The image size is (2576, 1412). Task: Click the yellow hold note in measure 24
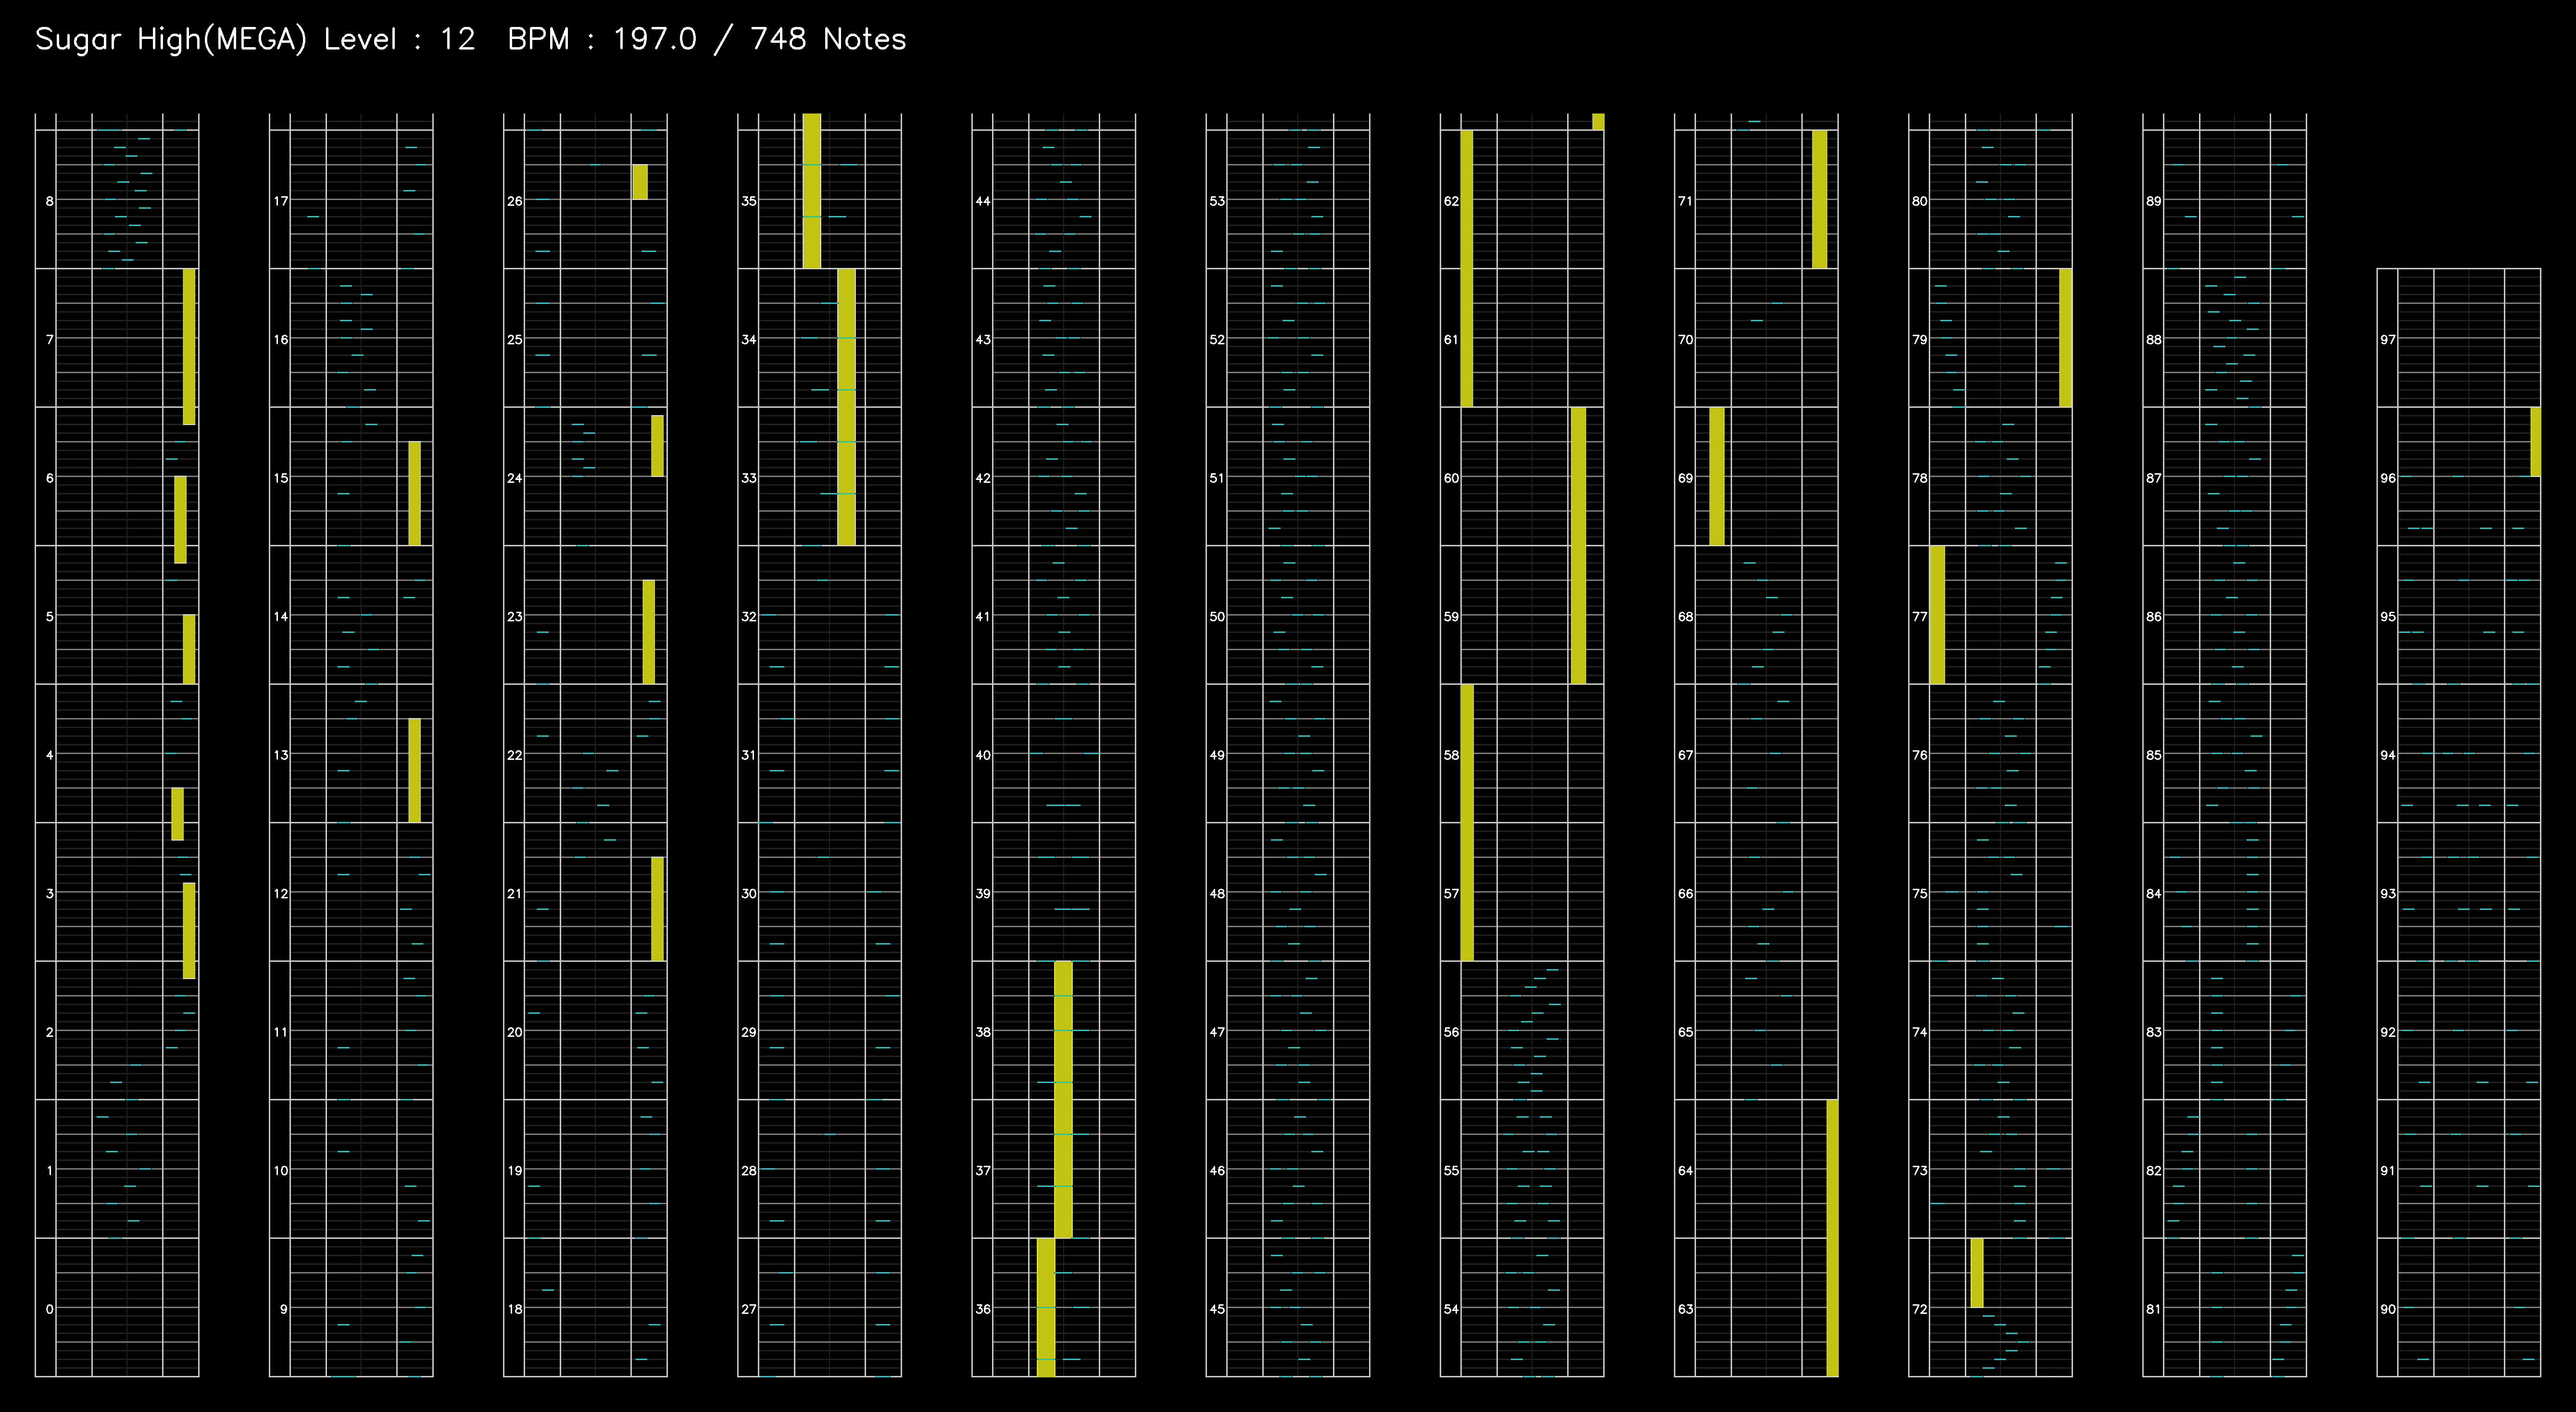coord(657,446)
